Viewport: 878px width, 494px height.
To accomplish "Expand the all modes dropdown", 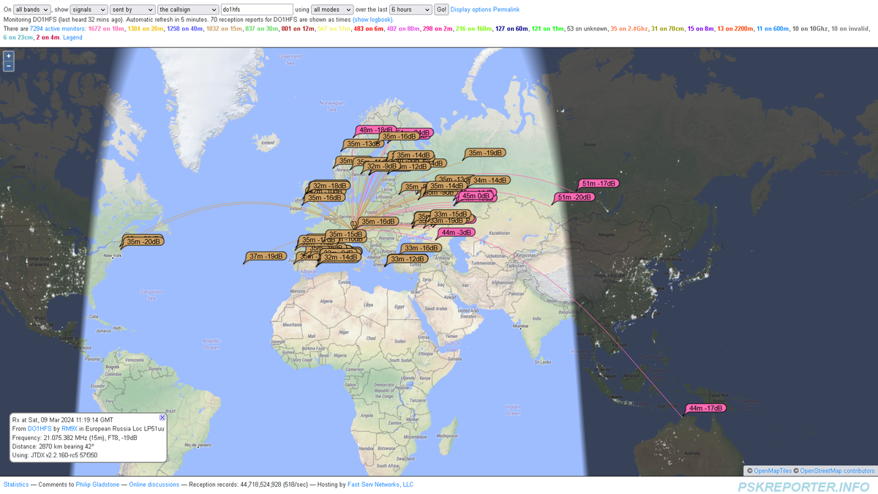I will (x=331, y=10).
